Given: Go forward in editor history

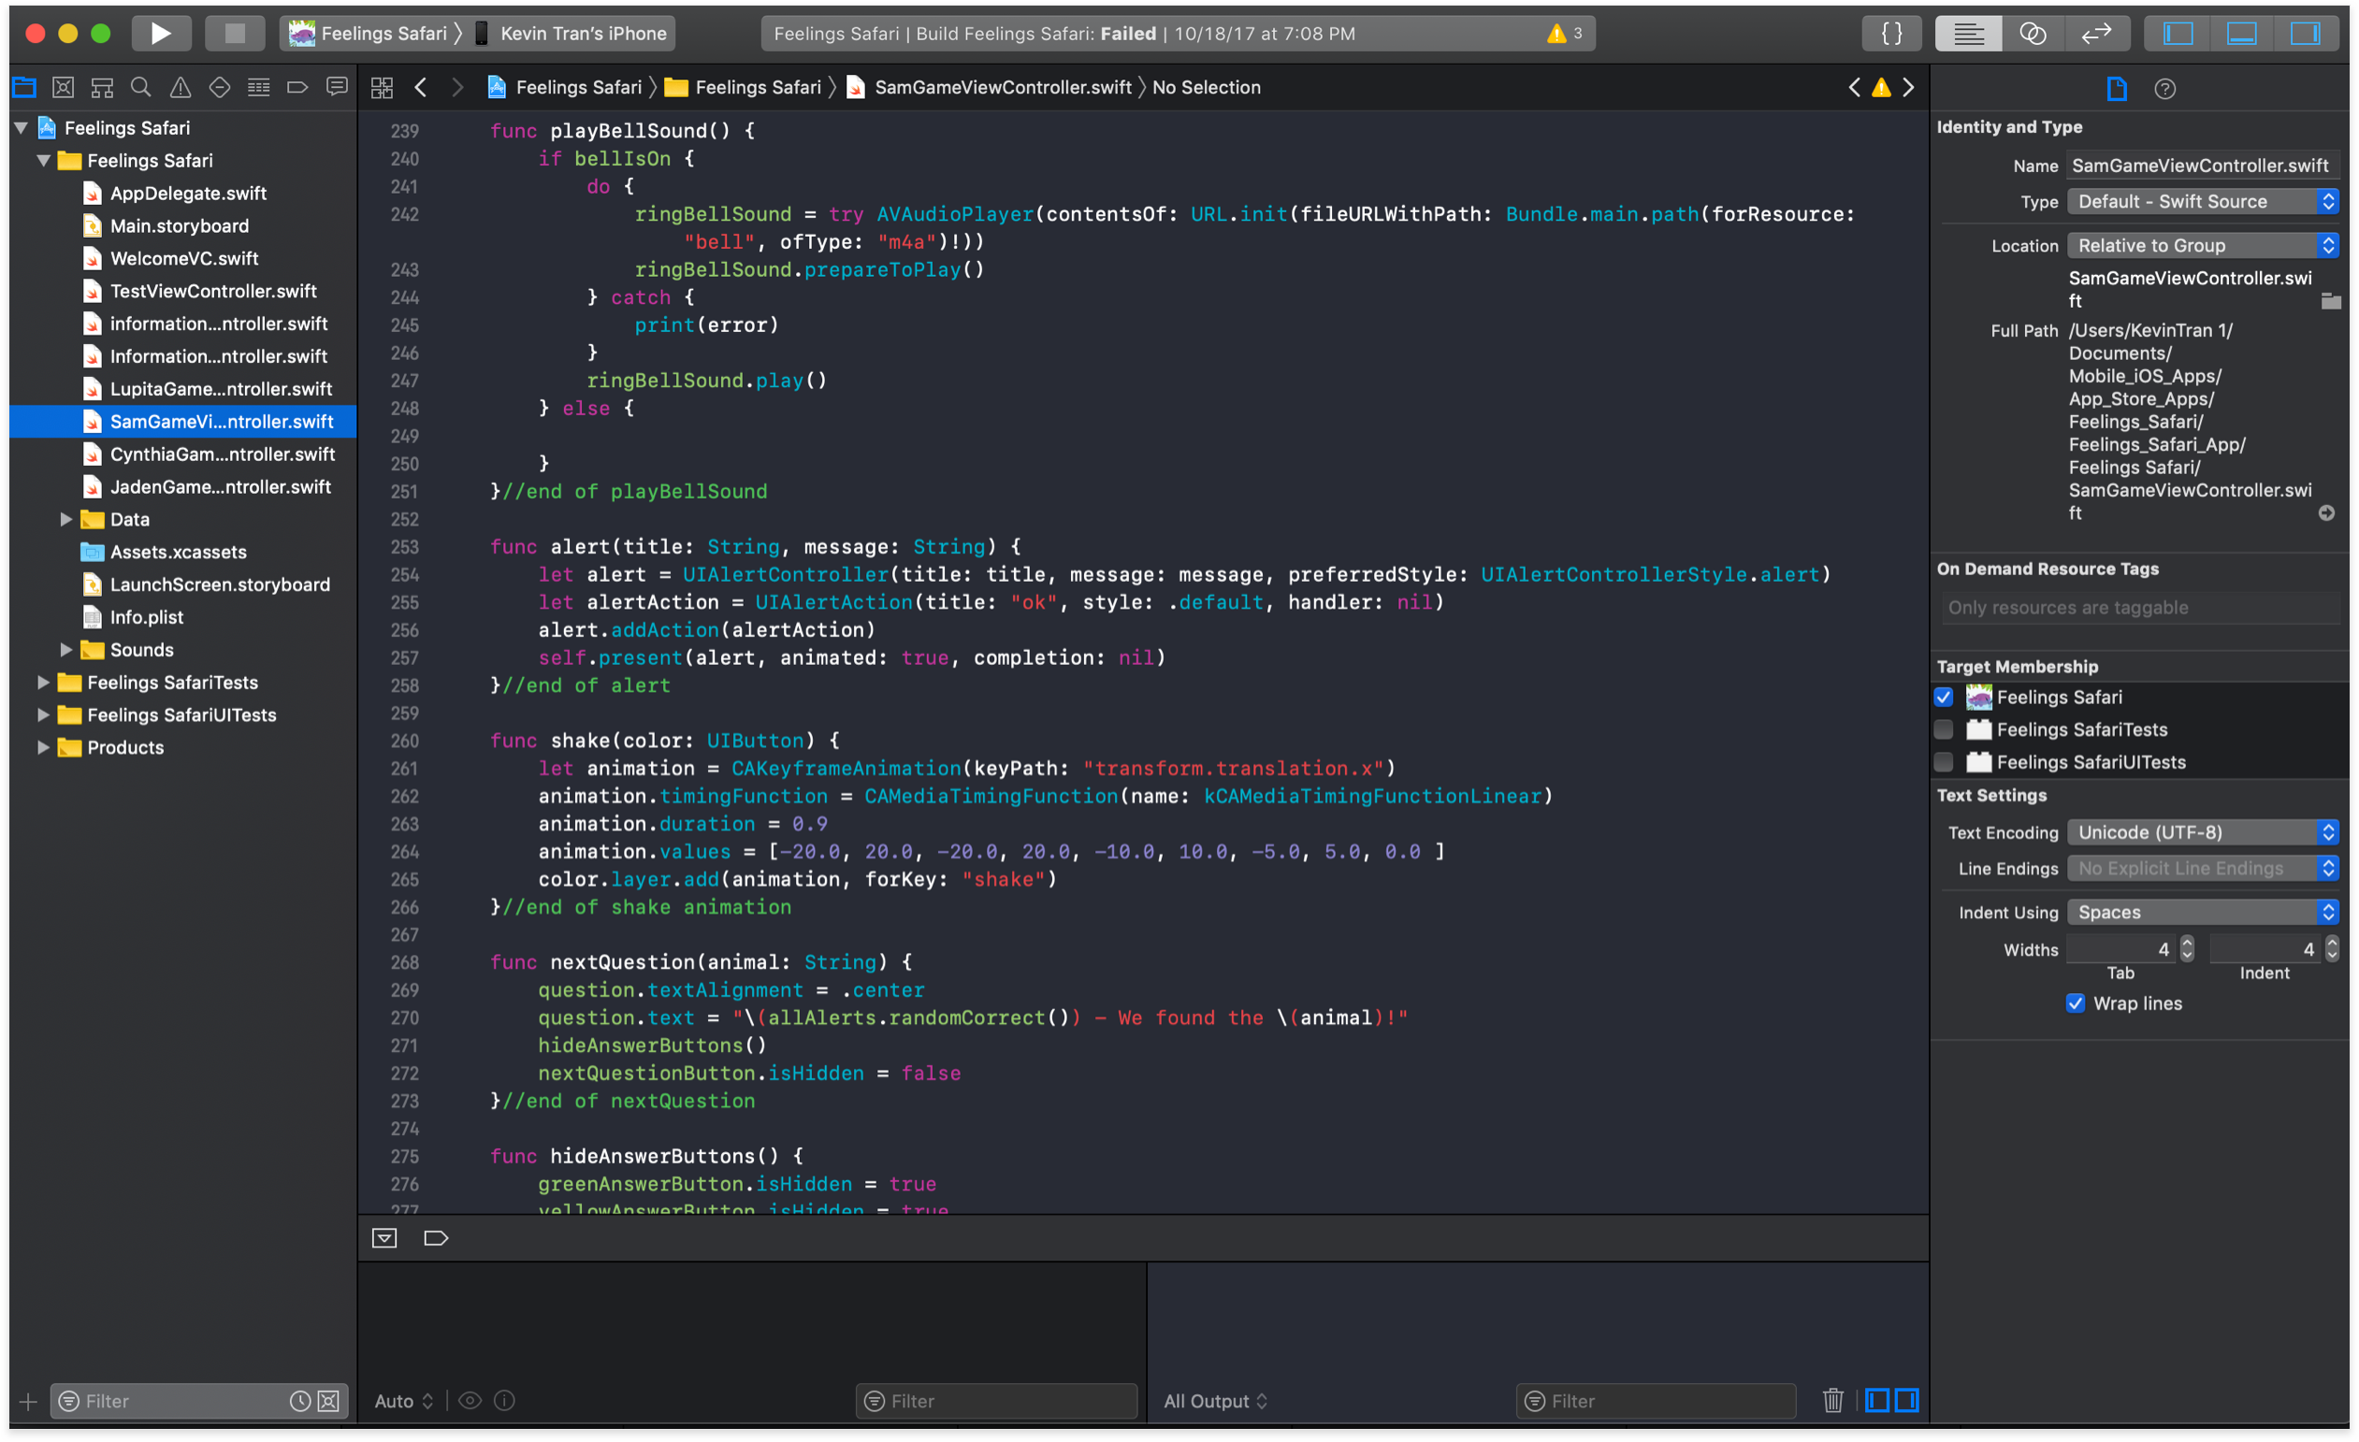Looking at the screenshot, I should [x=457, y=88].
